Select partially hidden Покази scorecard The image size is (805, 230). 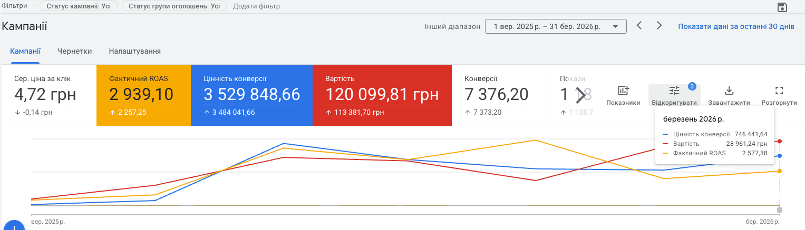[x=572, y=95]
